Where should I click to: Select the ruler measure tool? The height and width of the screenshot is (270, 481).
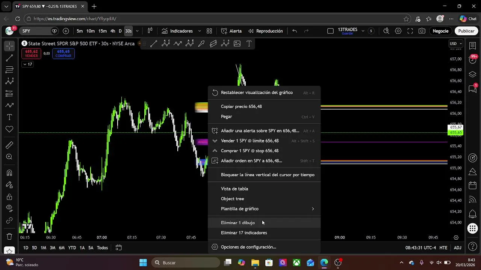(x=9, y=145)
